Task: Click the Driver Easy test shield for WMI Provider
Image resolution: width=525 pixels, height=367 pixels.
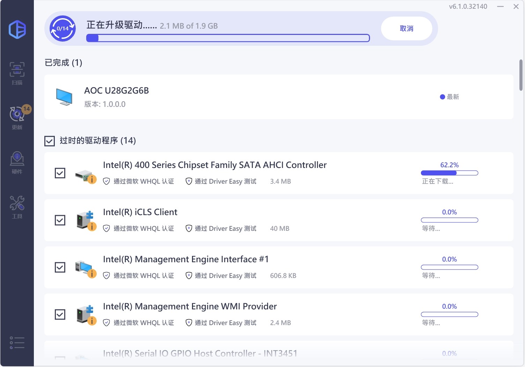Action: 189,323
